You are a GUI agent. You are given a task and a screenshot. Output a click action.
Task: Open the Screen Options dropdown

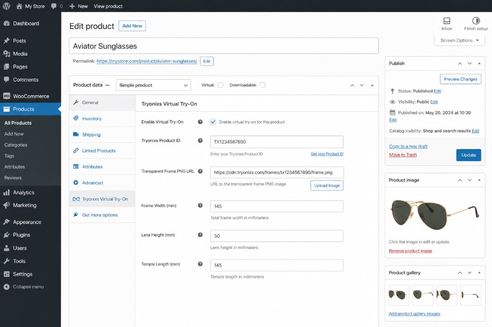pos(459,40)
